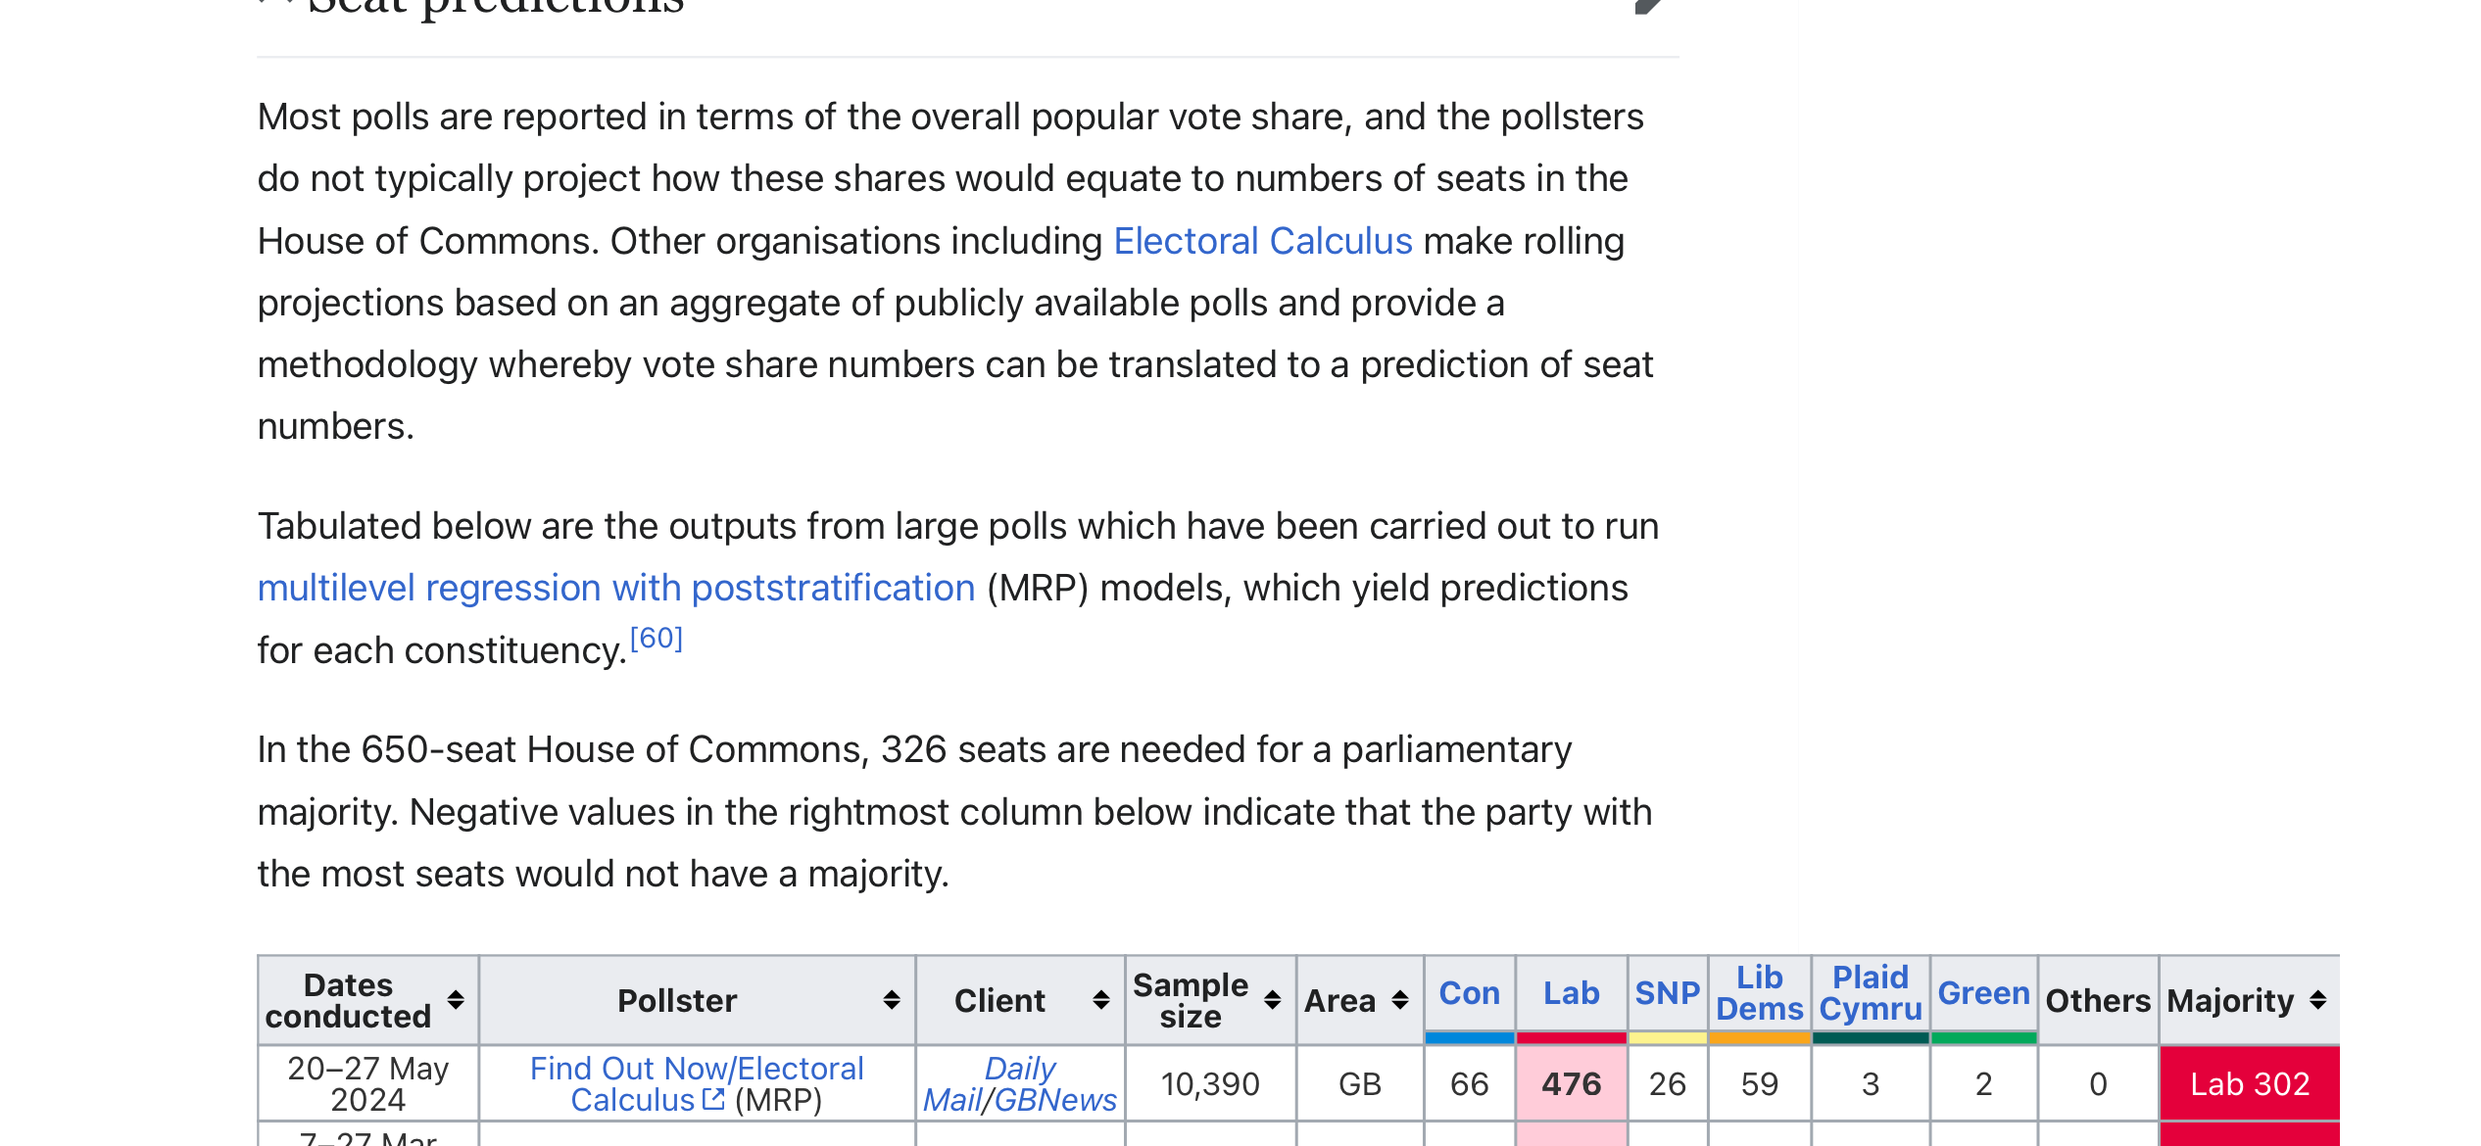Open the Lib Dems header link
Screen dimensions: 2481x1146
1760,993
